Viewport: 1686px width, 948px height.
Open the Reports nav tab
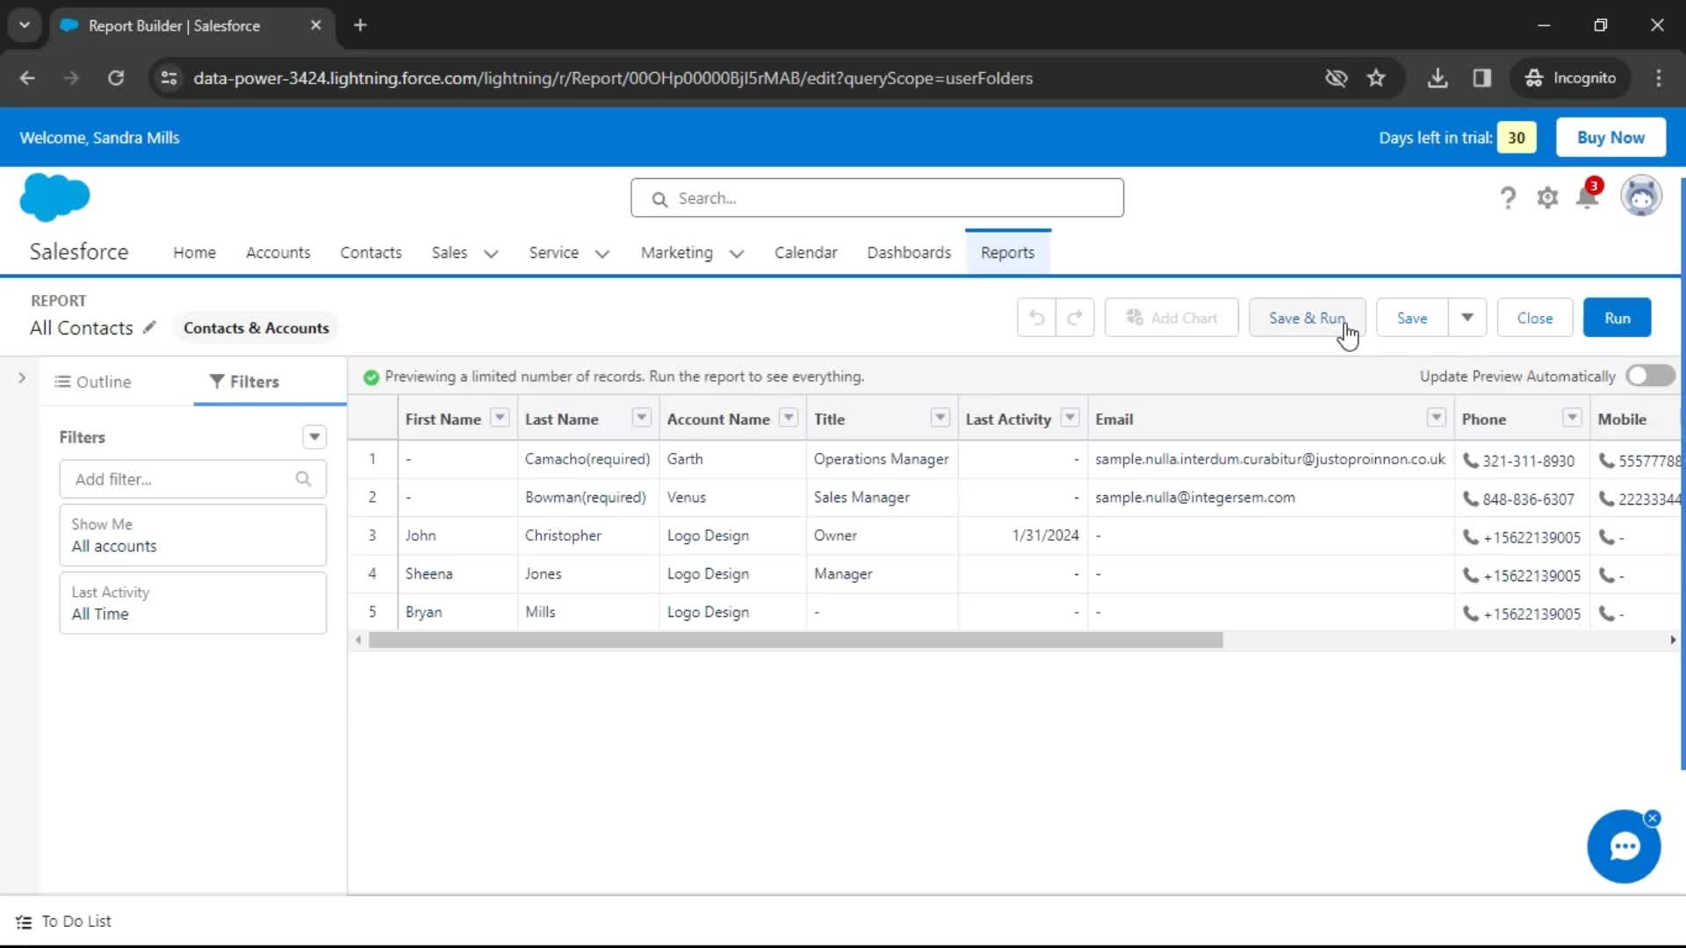click(x=1007, y=253)
